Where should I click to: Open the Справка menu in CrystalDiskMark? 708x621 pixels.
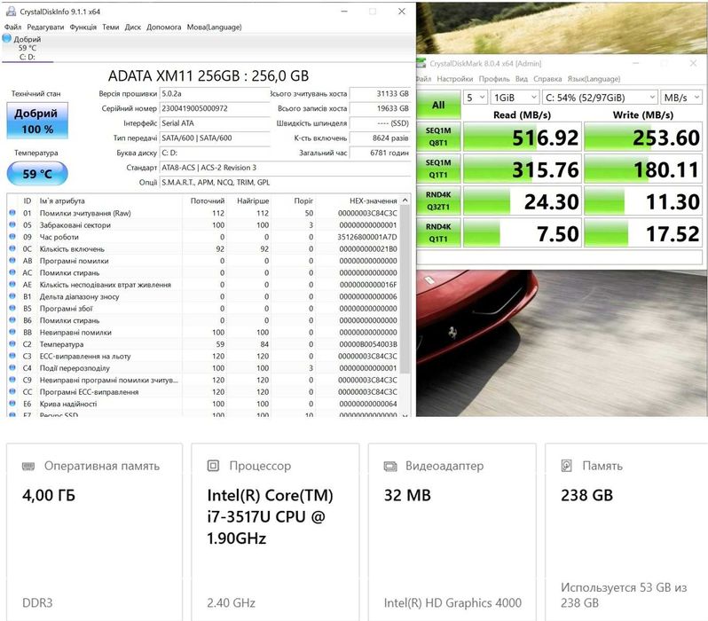(547, 79)
